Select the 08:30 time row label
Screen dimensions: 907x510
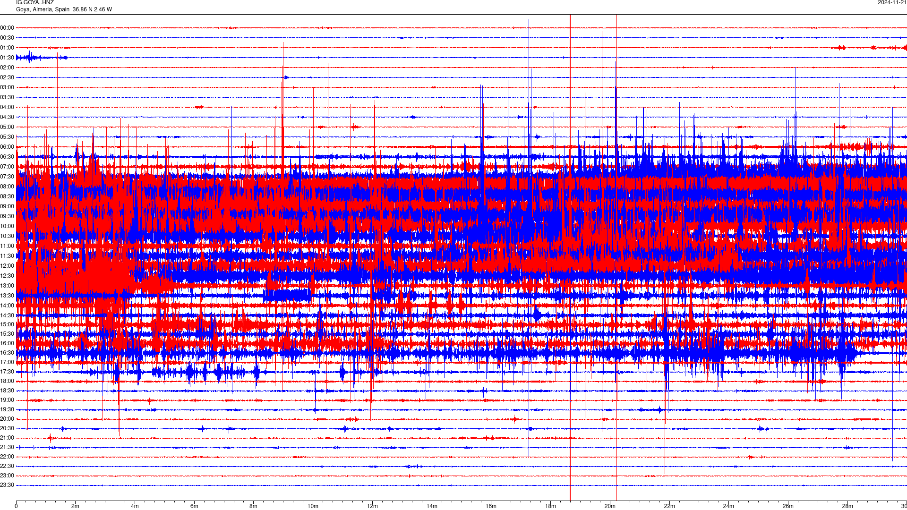(x=7, y=196)
